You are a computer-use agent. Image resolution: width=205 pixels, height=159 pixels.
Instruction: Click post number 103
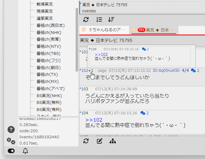click(85, 89)
